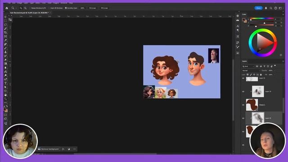Viewport: 288px width, 162px height.
Task: Select the Color panel tab
Action: point(244,14)
